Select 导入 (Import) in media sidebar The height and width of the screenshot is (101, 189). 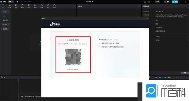coord(5,16)
